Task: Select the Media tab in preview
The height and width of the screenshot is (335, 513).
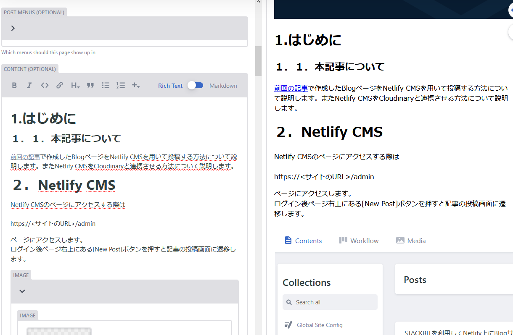Action: (x=411, y=241)
